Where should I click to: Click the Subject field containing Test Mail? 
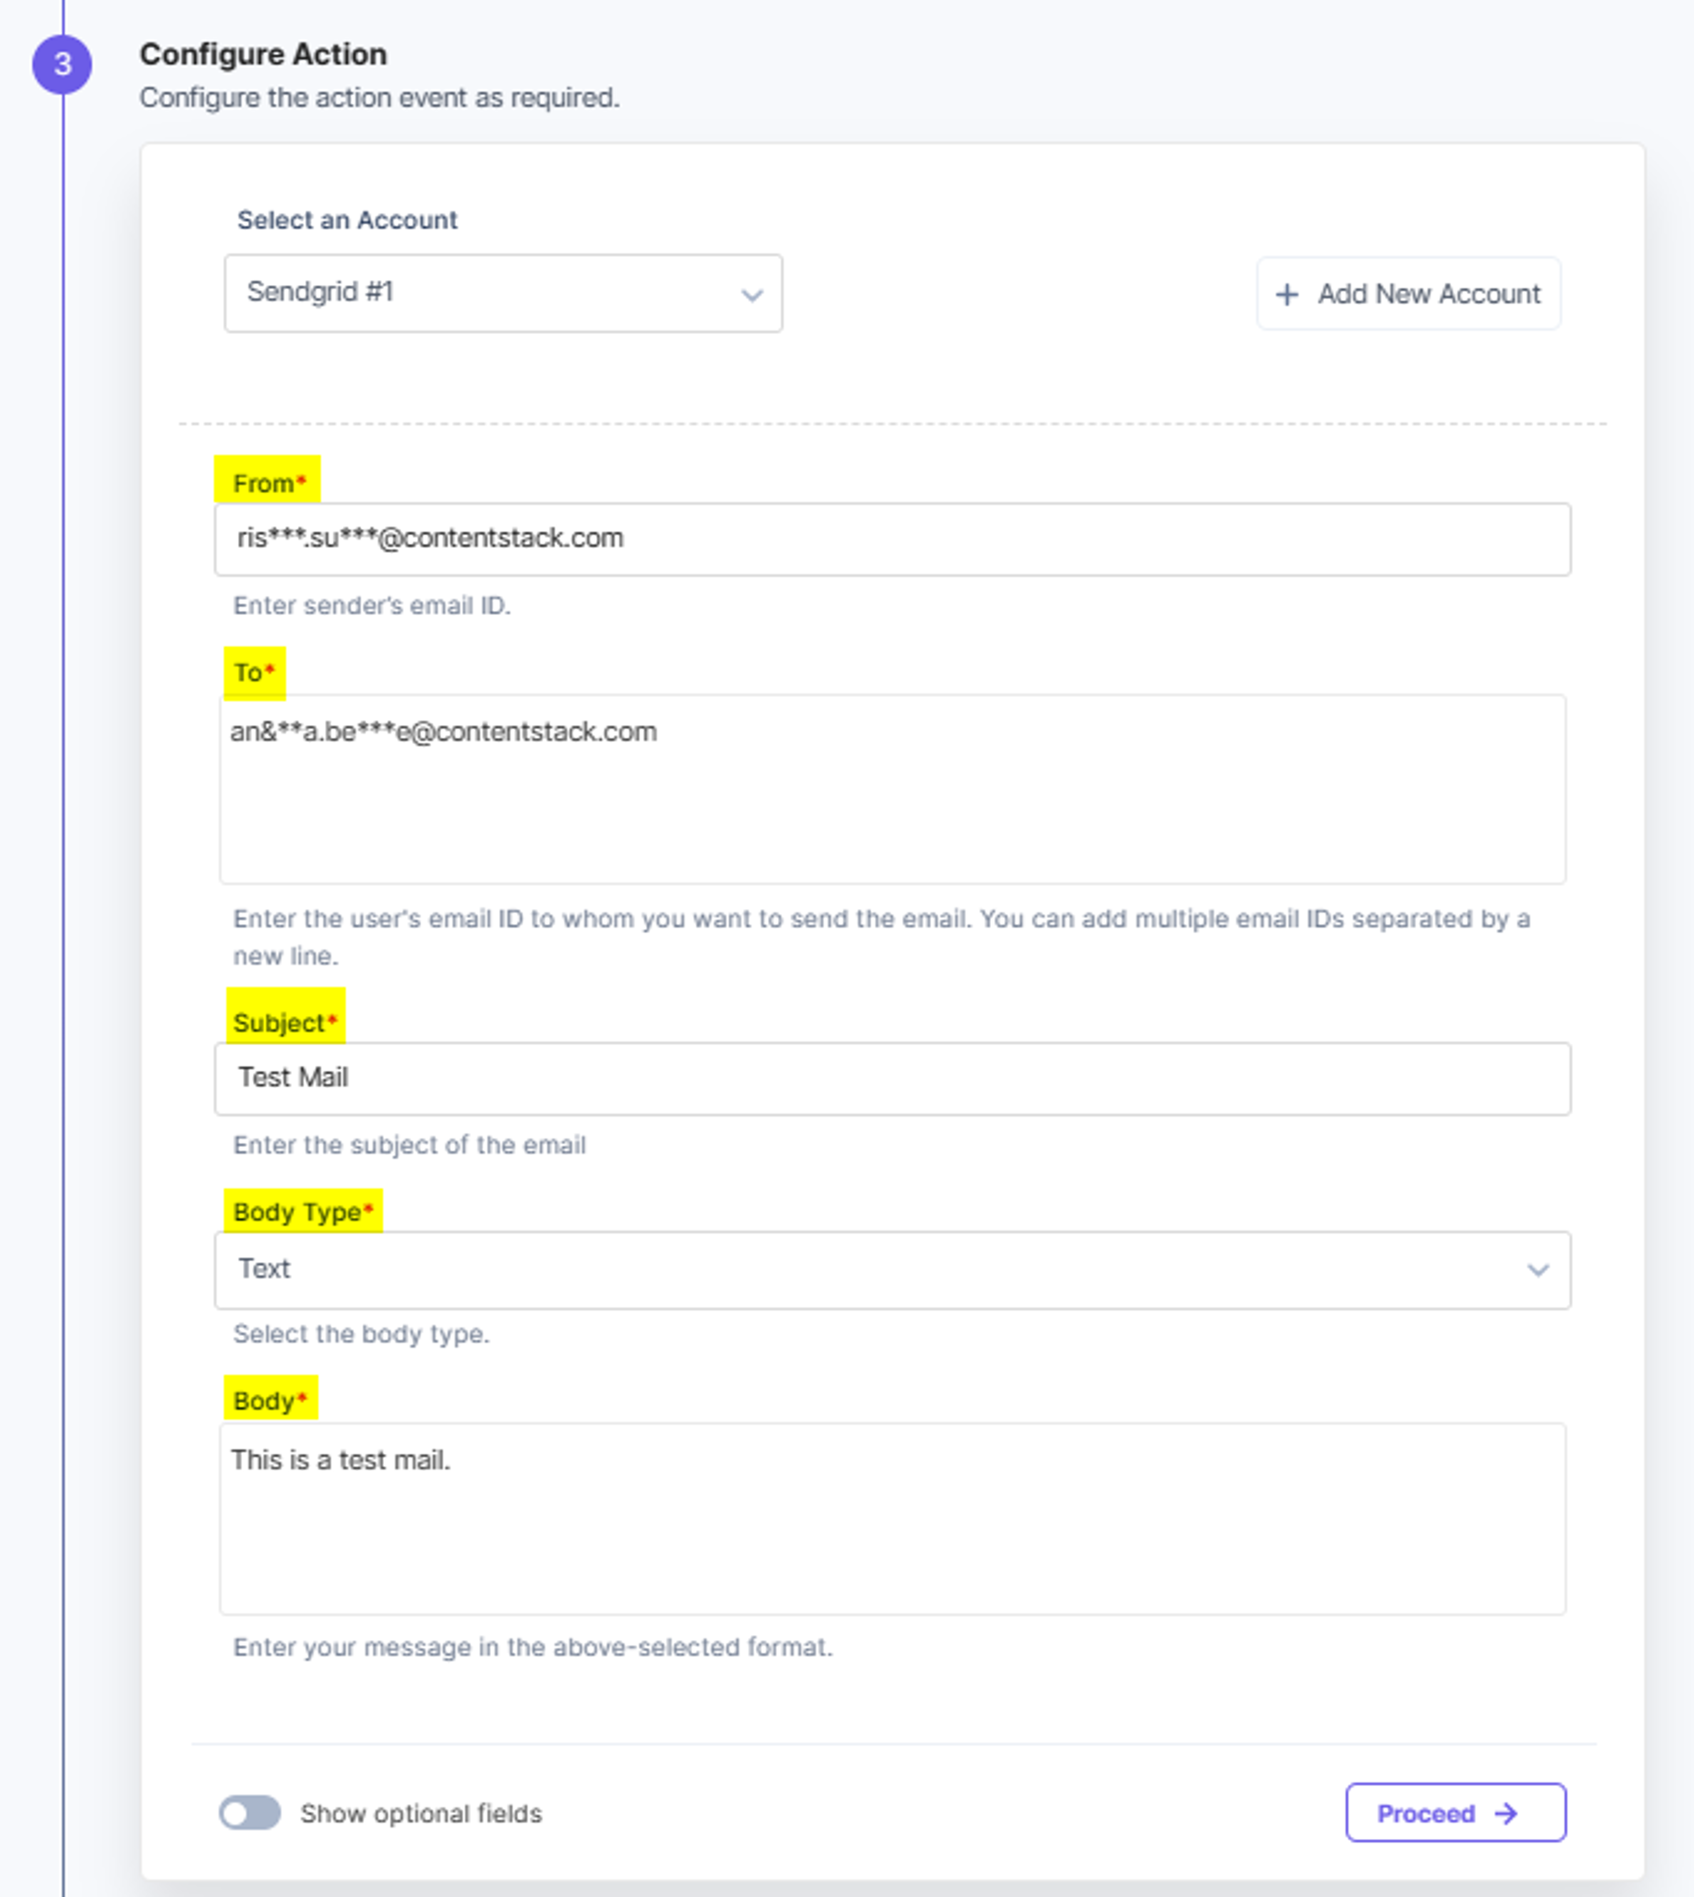pos(892,1078)
